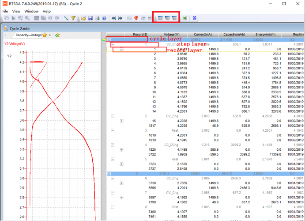Viewport: 305px width, 221px height.
Task: Click the blue symbol icon after Excel
Action: pyautogui.click(x=194, y=18)
